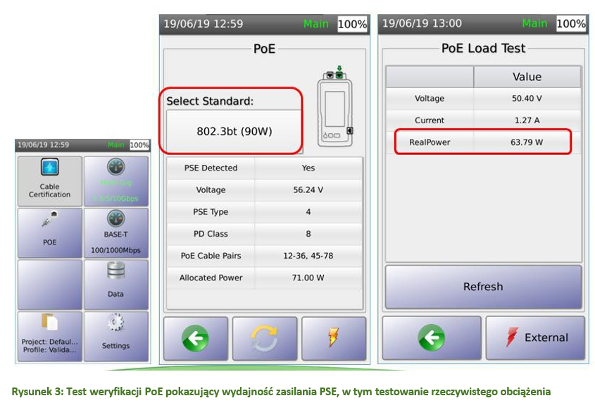This screenshot has height=403, width=595.
Task: Select the 56.24 V voltage value
Action: 308,190
